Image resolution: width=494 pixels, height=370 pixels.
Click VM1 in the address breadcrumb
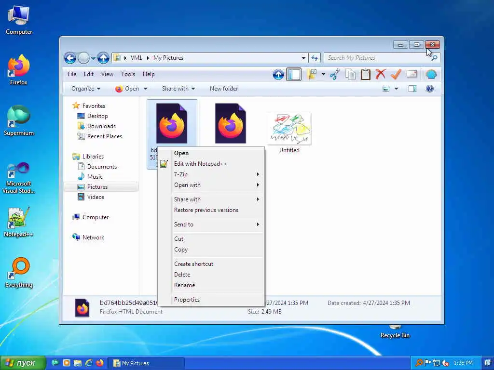pyautogui.click(x=136, y=58)
